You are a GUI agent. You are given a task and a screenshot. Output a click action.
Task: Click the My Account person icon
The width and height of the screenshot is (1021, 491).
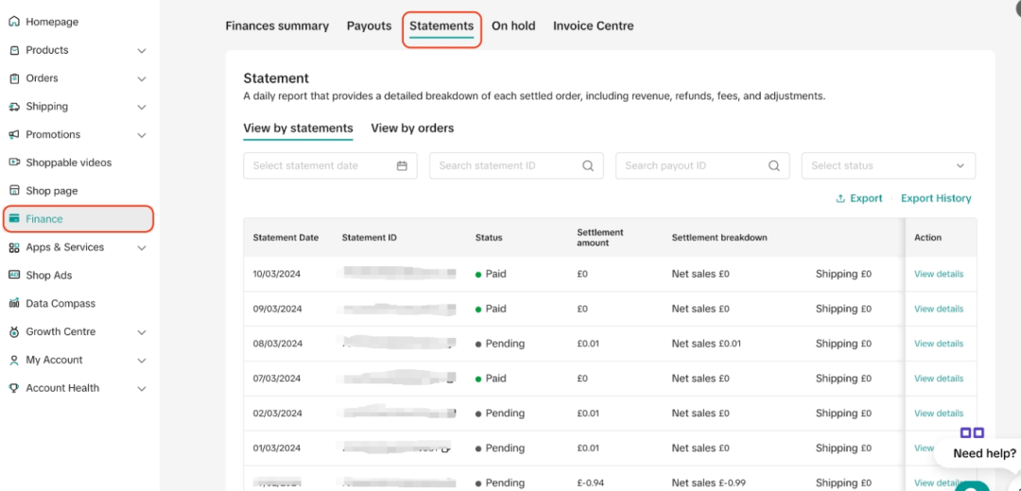pyautogui.click(x=14, y=360)
